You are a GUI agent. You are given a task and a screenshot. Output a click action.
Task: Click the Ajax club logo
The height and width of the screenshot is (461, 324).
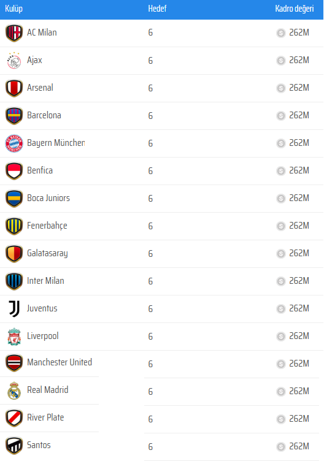tap(14, 61)
